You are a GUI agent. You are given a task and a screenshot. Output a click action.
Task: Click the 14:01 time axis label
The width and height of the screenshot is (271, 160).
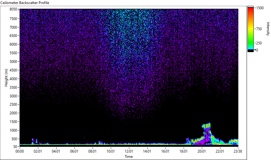pyautogui.click(x=147, y=151)
